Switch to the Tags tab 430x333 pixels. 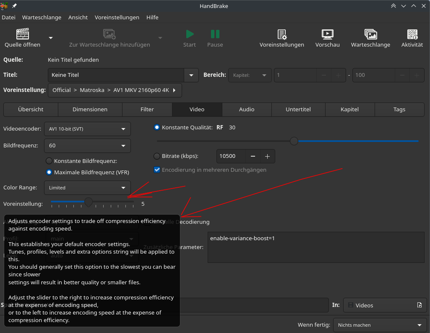[399, 109]
